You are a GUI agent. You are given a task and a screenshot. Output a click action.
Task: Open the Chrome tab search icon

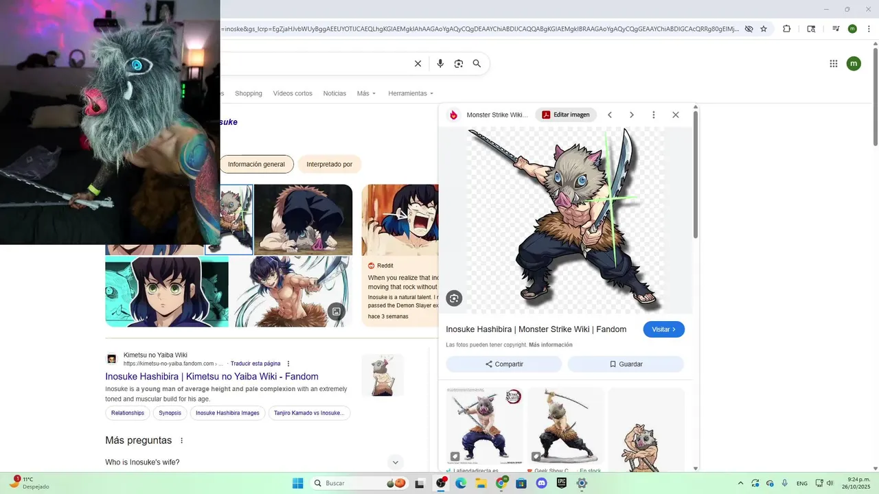[811, 29]
